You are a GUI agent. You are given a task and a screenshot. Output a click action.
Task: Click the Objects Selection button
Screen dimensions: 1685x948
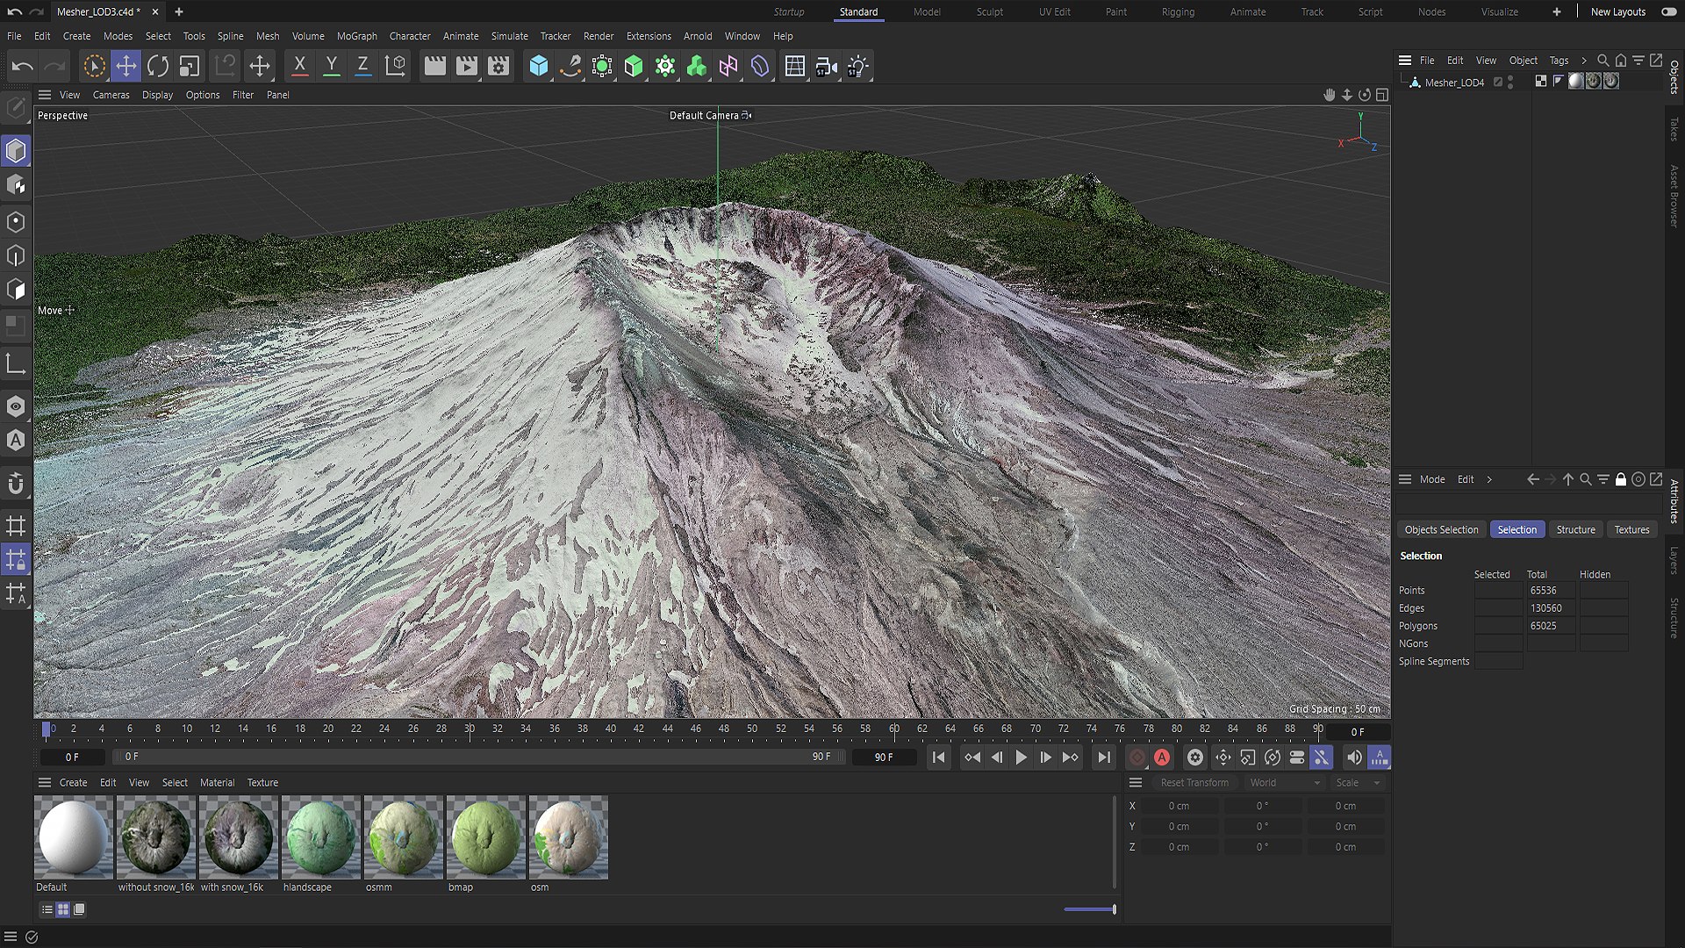[x=1441, y=530]
